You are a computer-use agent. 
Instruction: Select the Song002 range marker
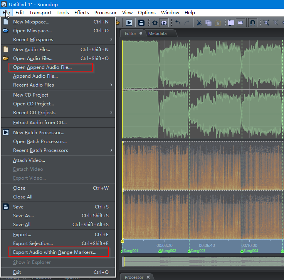coord(168,251)
